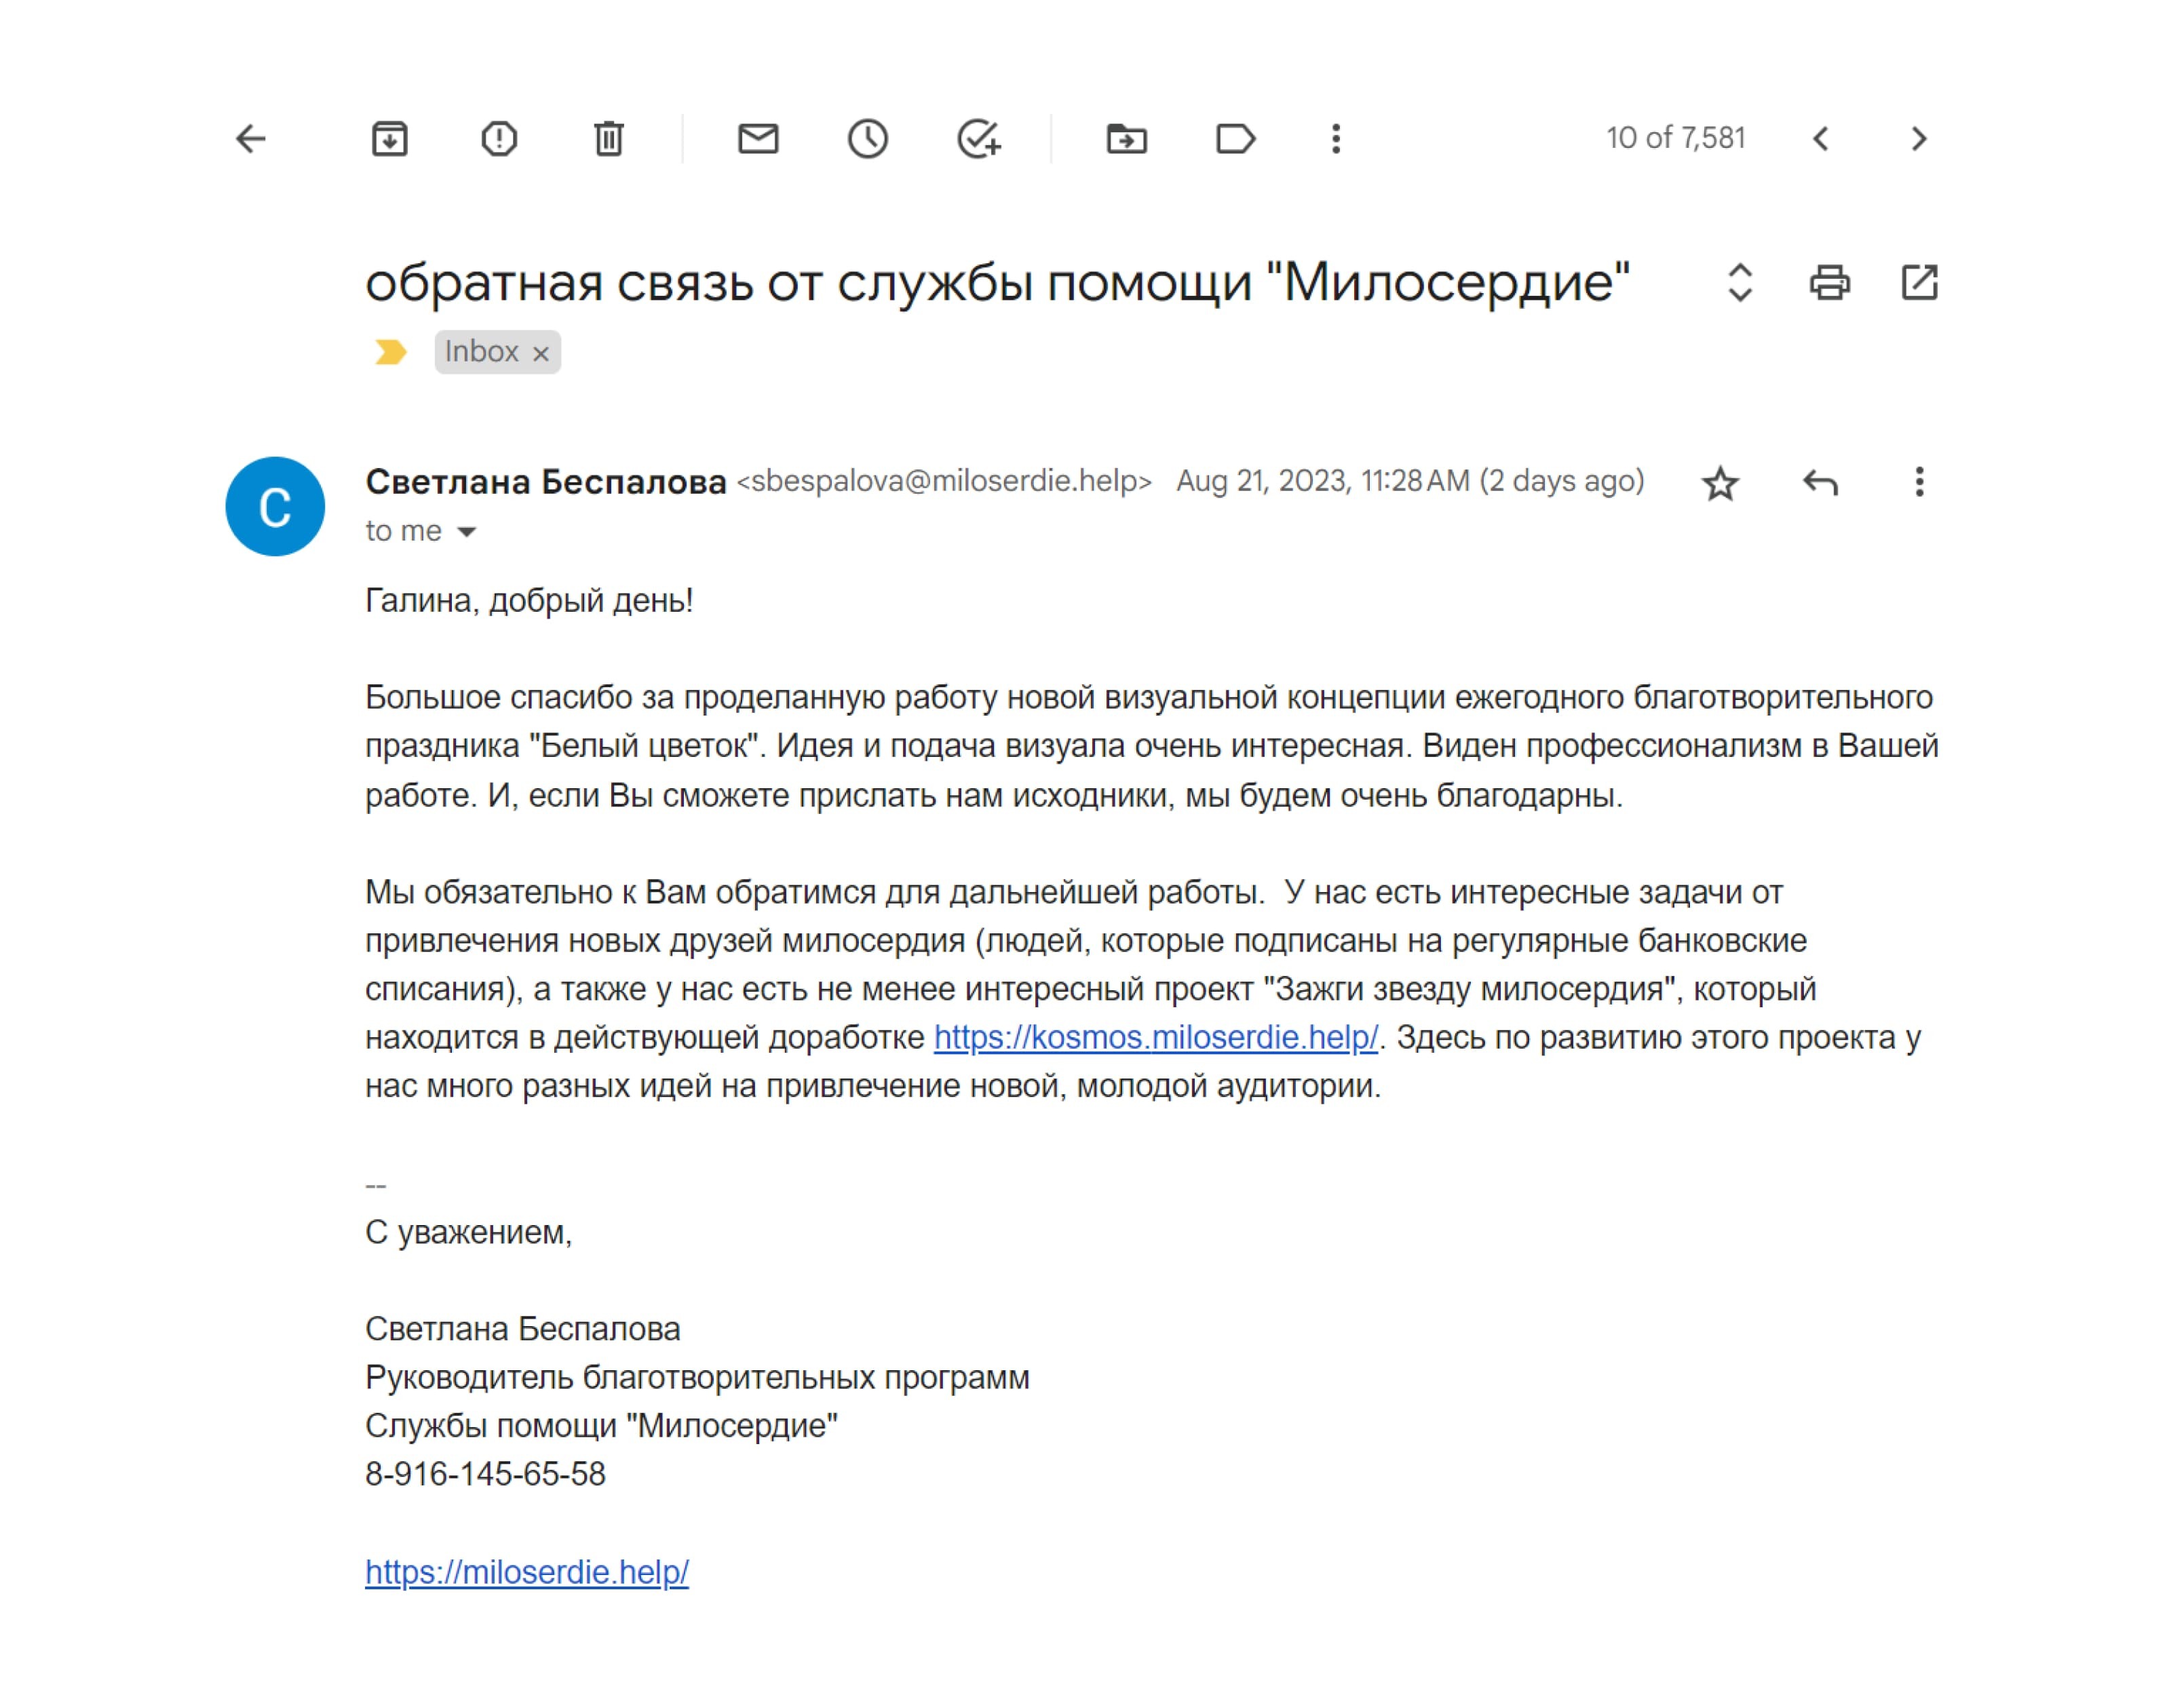Report this email as spam
The image size is (2171, 1708).
click(499, 139)
